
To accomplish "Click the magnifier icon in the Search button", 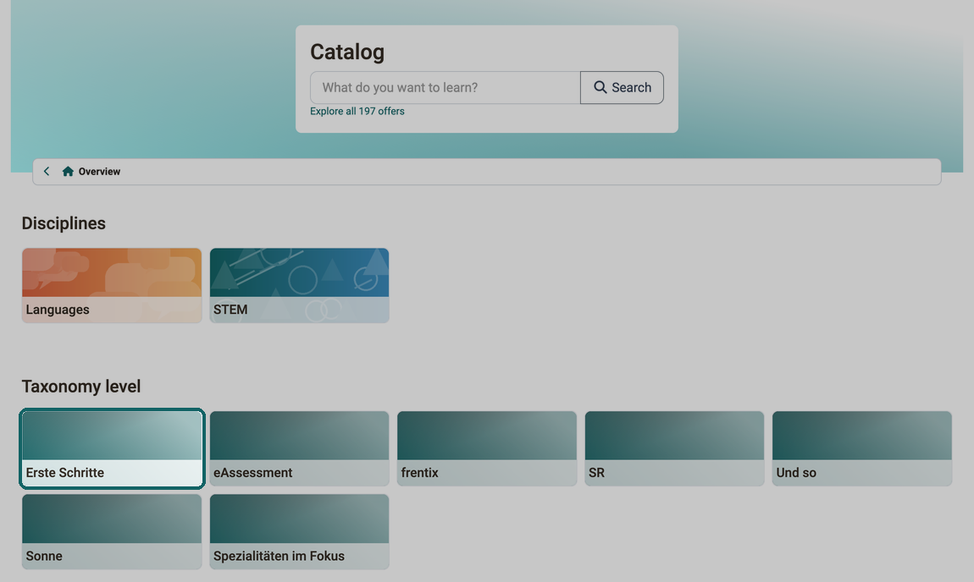I will pyautogui.click(x=600, y=87).
